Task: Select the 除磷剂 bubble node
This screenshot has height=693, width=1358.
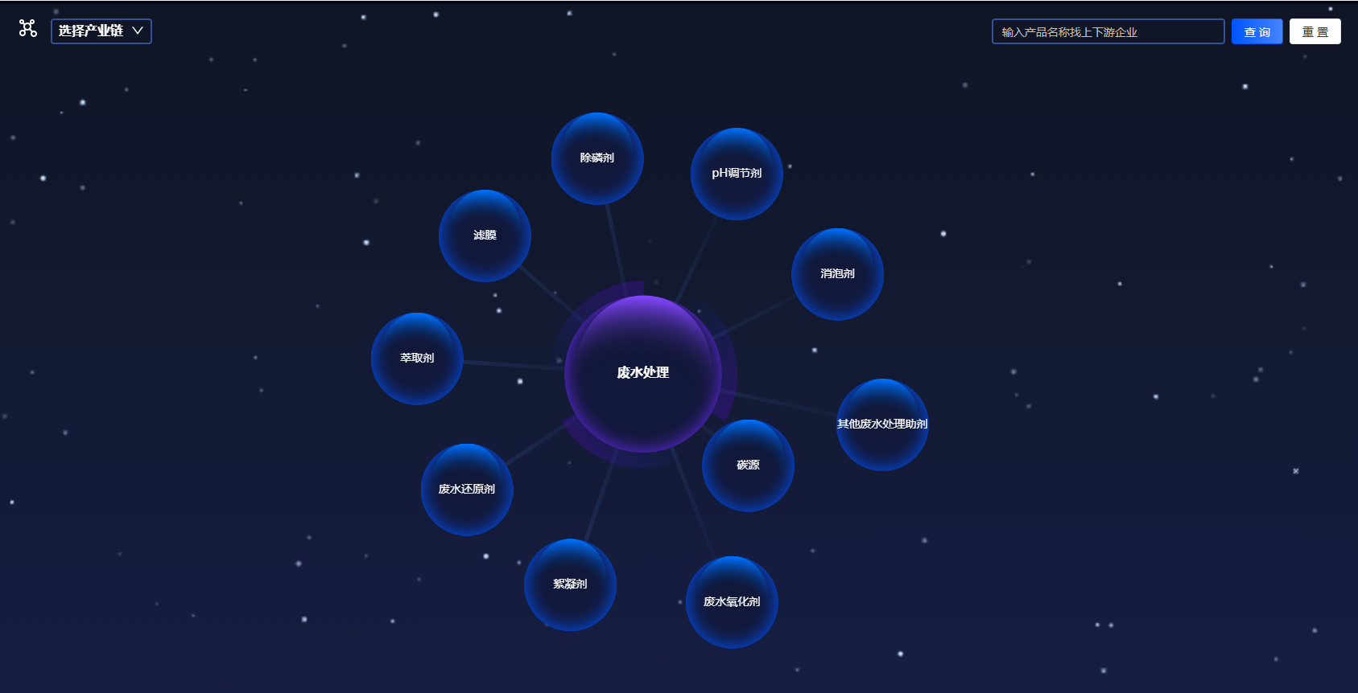Action: (x=596, y=158)
